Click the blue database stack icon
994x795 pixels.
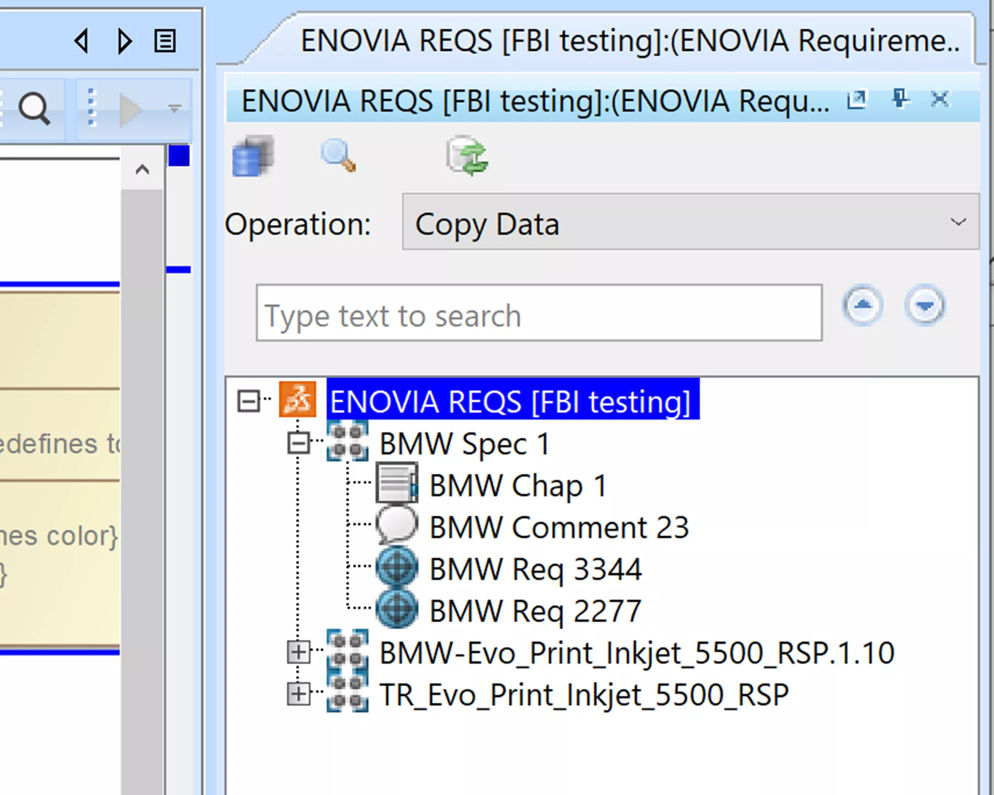point(253,156)
